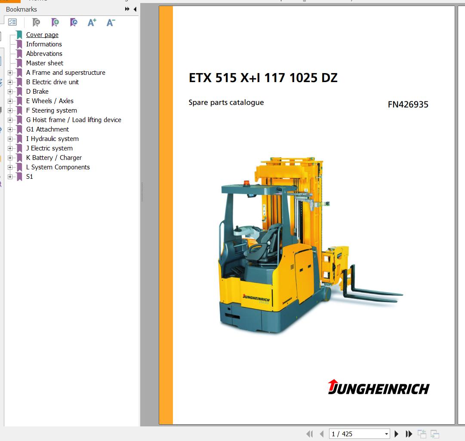Open the page number dropdown
The width and height of the screenshot is (465, 441).
386,434
